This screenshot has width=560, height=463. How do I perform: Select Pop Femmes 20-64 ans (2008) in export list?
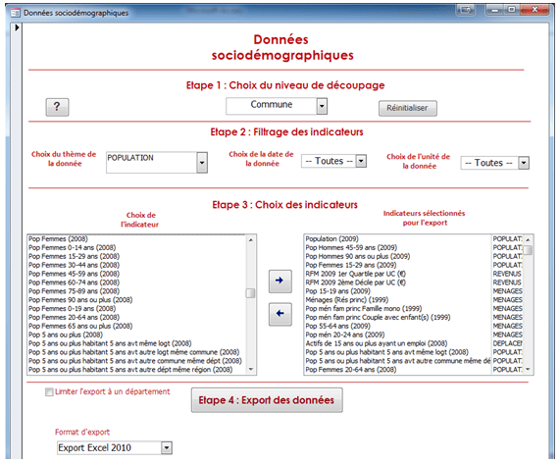[x=414, y=370]
